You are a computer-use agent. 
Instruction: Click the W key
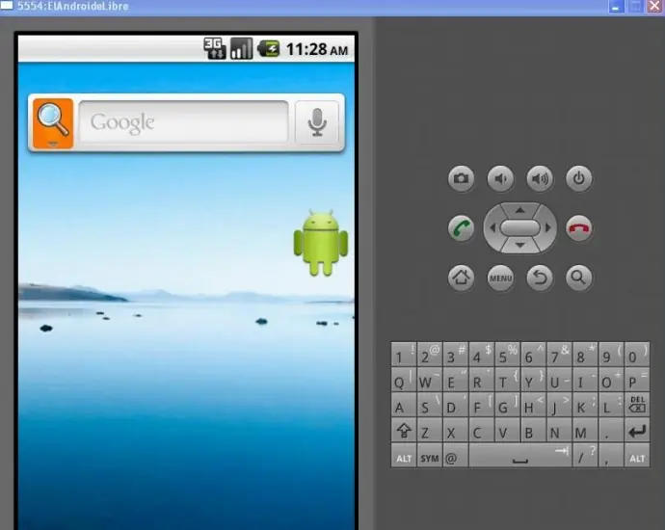[x=429, y=380]
